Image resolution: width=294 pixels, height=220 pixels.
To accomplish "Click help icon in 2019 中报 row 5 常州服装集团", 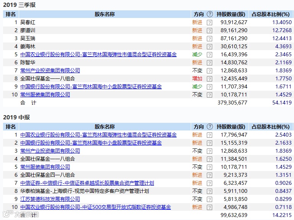I will 210,167.
